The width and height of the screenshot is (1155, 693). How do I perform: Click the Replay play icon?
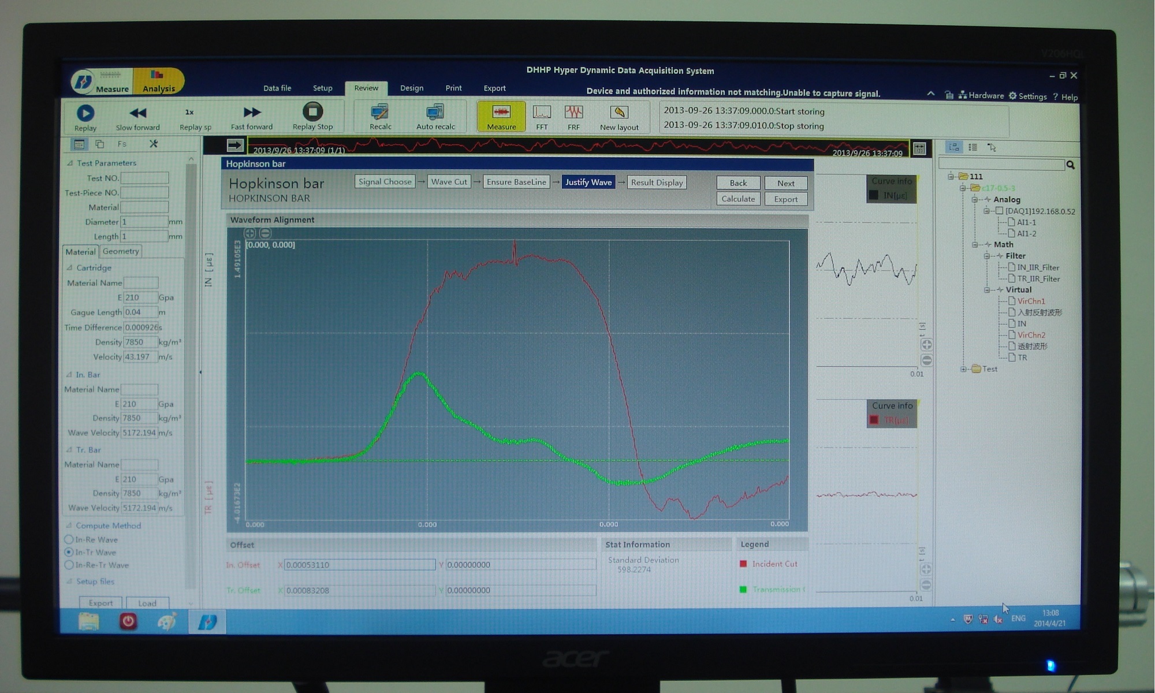[85, 113]
